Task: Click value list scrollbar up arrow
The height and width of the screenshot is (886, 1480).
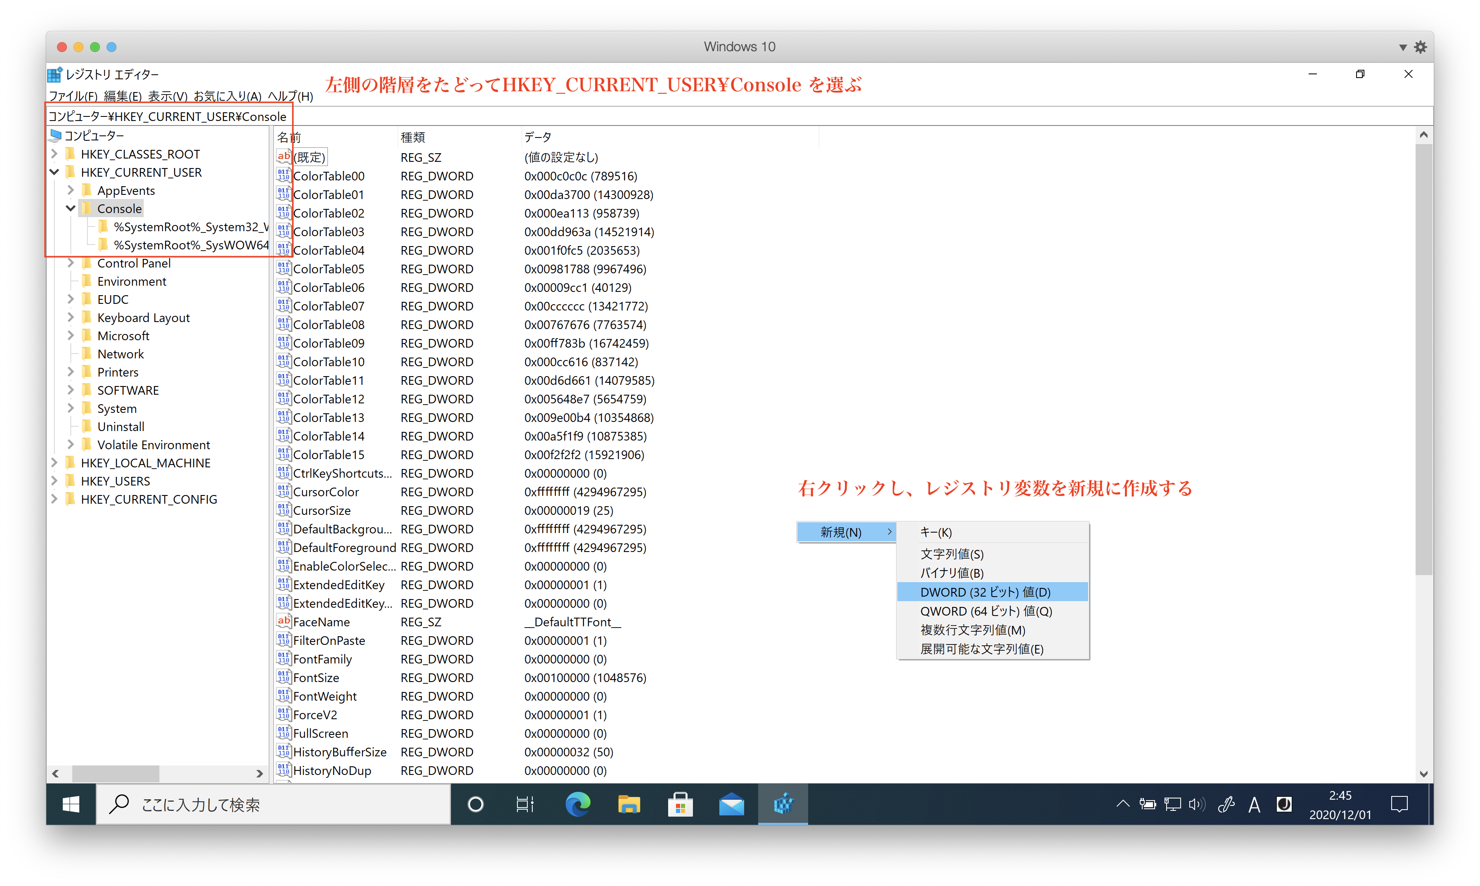Action: tap(1423, 135)
